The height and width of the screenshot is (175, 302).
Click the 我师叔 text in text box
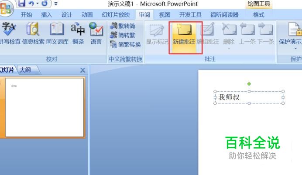pos(229,97)
